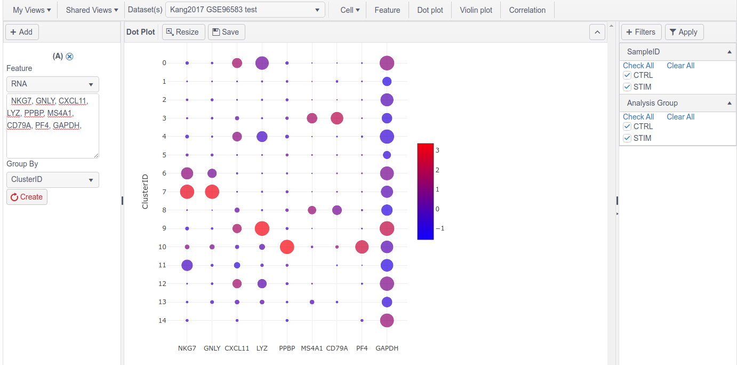Close view (A) using its circular X icon
Screen dimensions: 737x365
coord(69,57)
